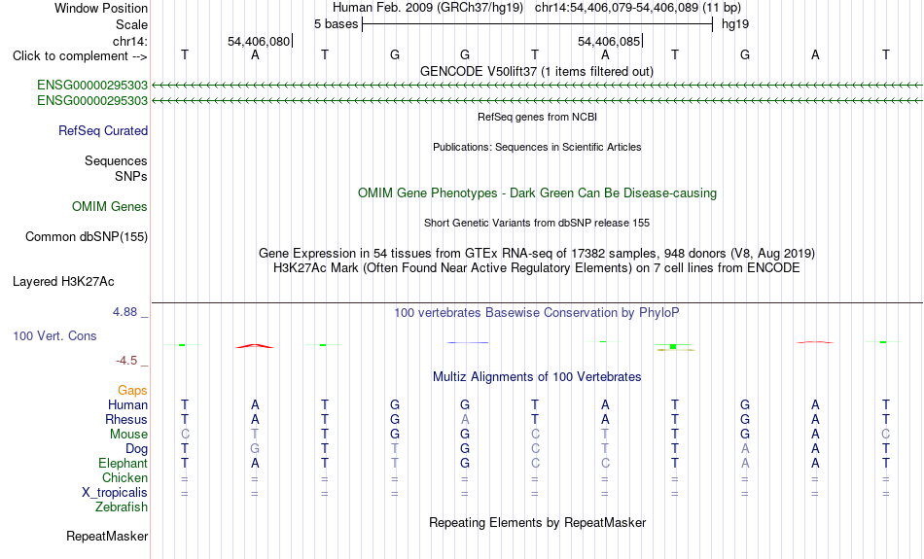This screenshot has height=559, width=924.
Task: Select the Dog species row label
Action: point(136,449)
